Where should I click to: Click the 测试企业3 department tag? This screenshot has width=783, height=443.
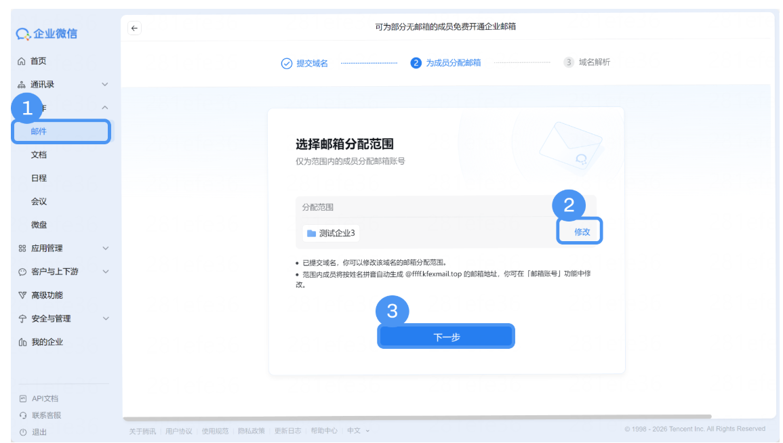click(331, 234)
